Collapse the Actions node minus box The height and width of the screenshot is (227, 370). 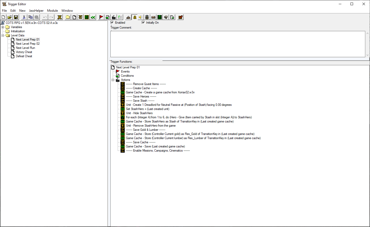(x=113, y=80)
